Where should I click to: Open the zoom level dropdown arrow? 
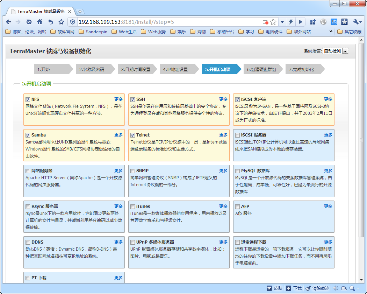pos(358,288)
